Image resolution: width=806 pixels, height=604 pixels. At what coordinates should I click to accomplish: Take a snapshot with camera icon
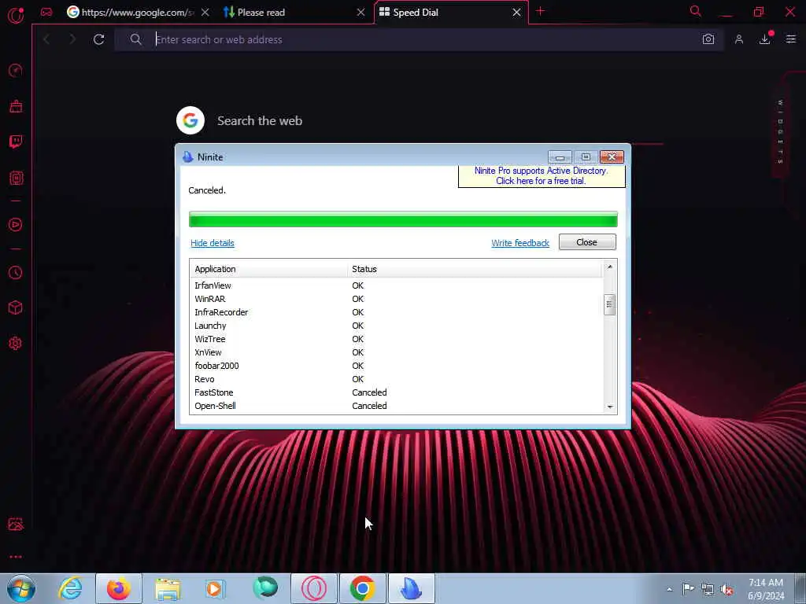pos(708,39)
